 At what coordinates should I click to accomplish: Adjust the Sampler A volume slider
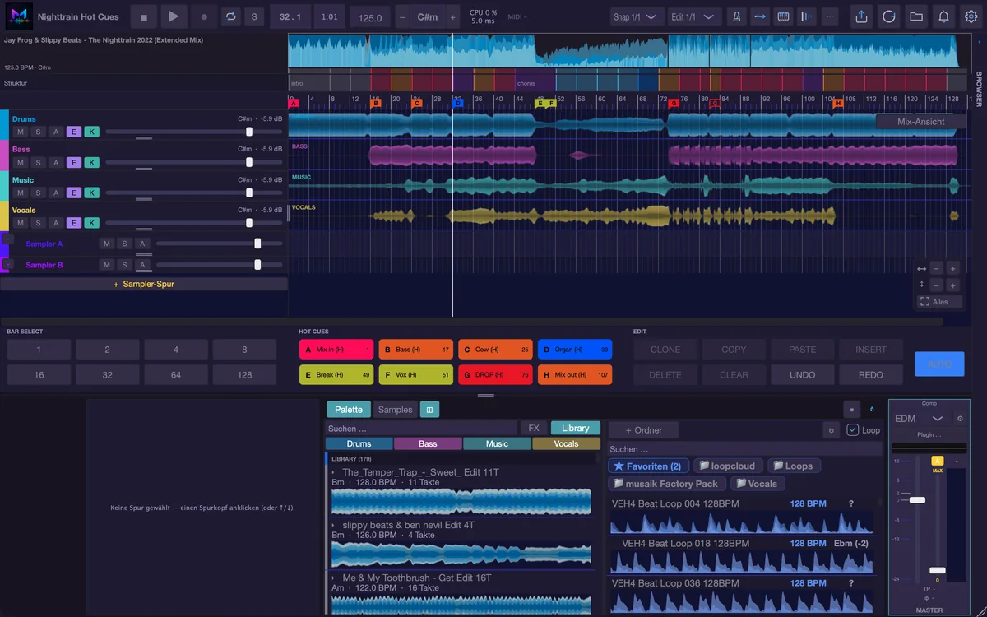coord(258,244)
